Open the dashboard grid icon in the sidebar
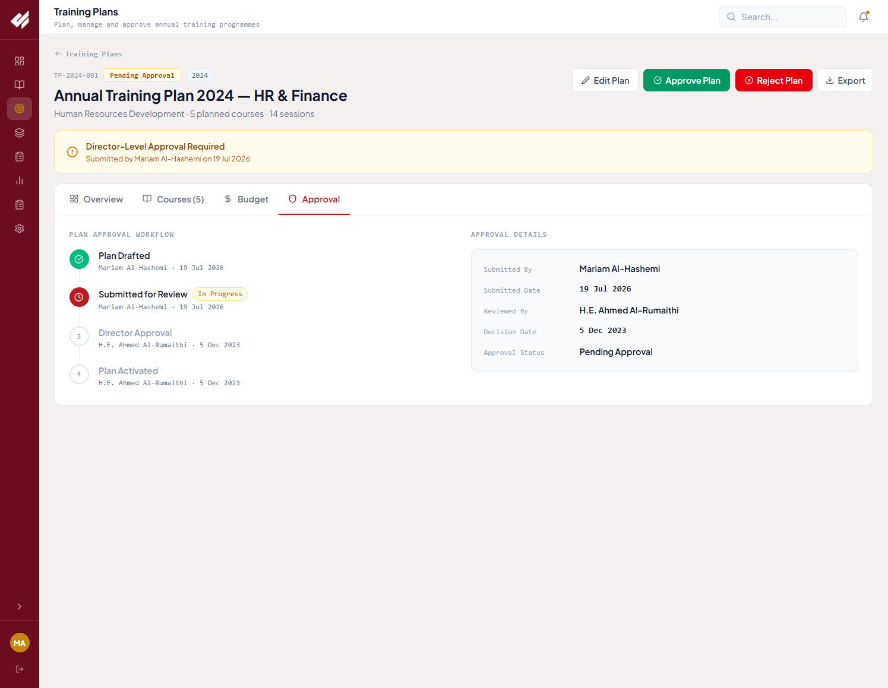The image size is (888, 688). 20,61
